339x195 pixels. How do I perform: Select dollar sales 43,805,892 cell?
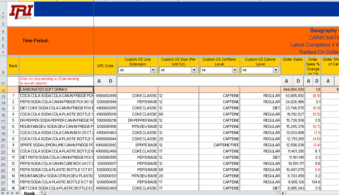[x=293, y=96]
